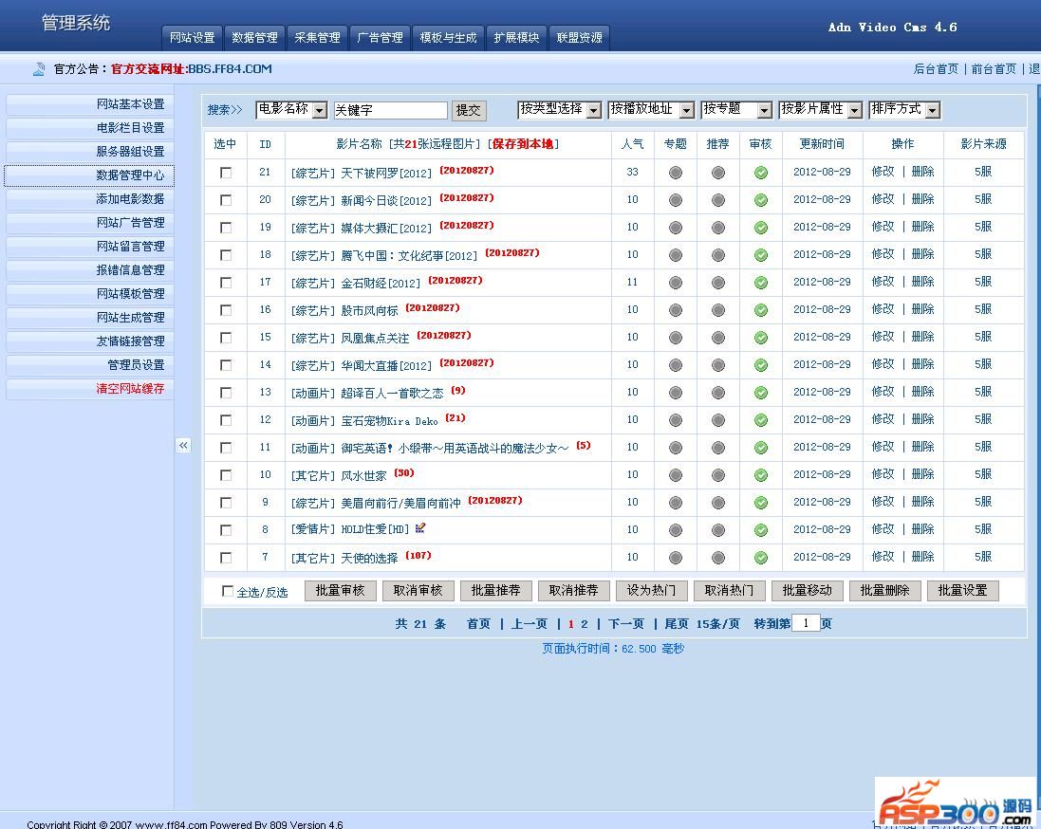Open the 按类型选择 dropdown

560,109
